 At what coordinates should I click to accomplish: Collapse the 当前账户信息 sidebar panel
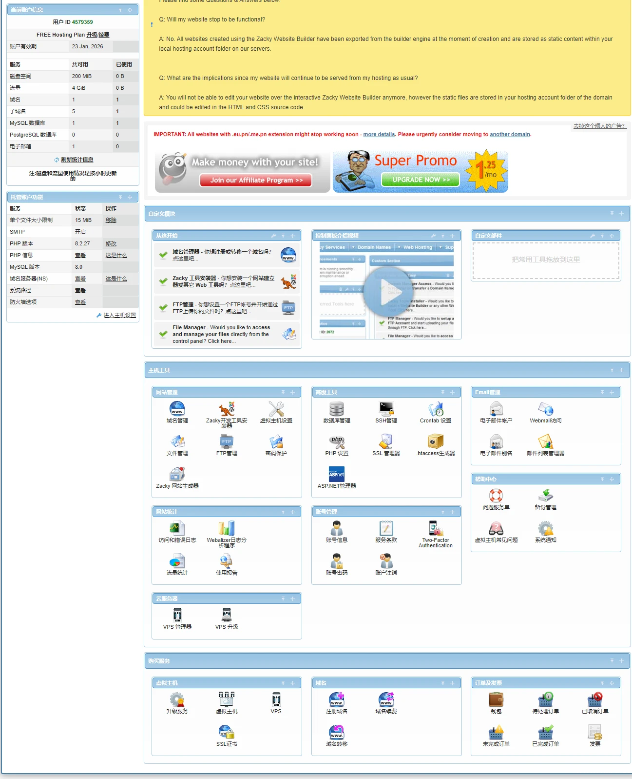[120, 10]
